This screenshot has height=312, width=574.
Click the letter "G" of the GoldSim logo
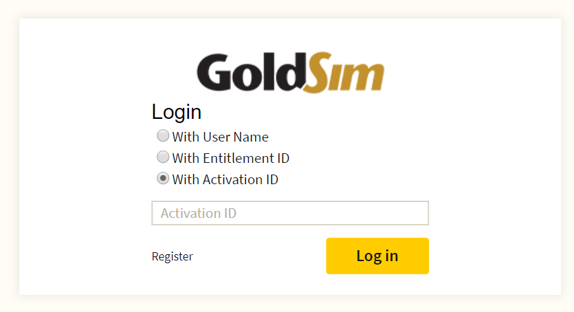[213, 72]
